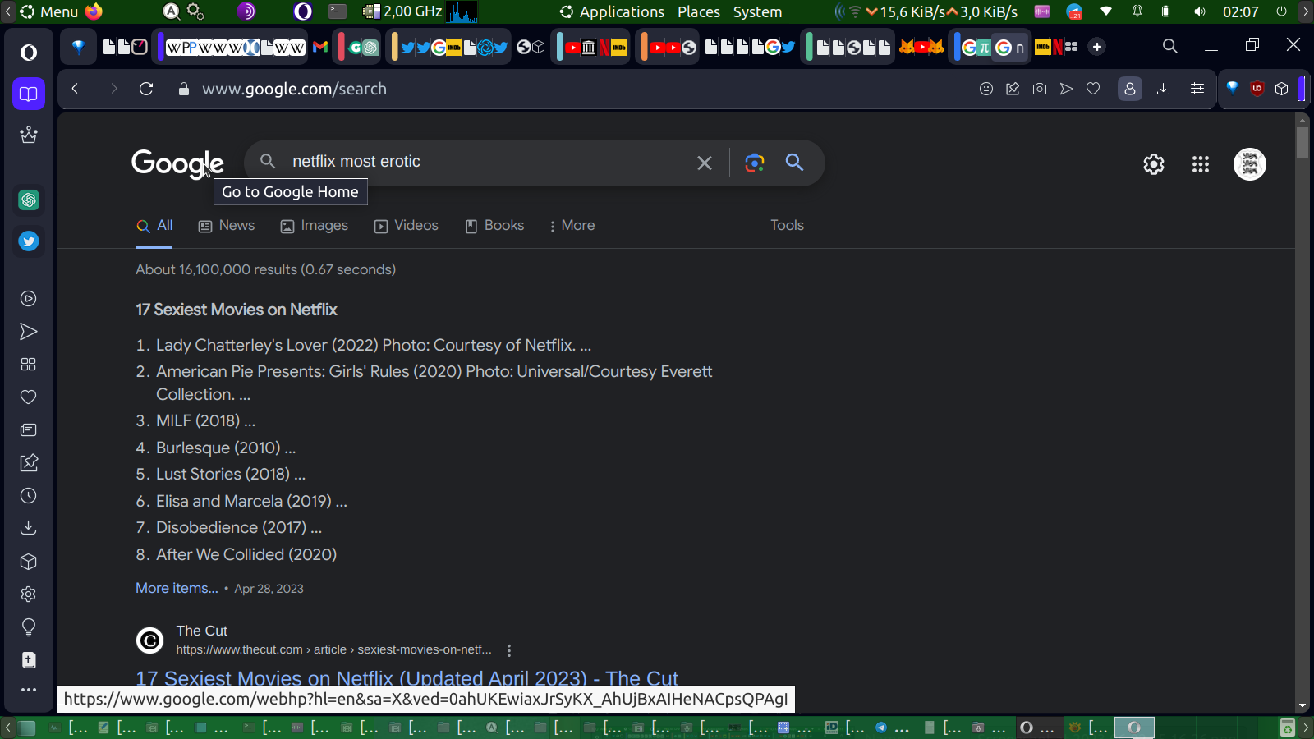Open the volume control in system tray

point(1200,11)
